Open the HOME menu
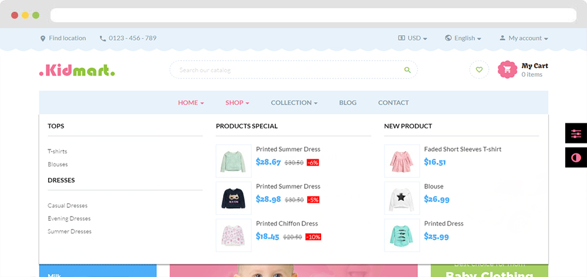 [191, 102]
